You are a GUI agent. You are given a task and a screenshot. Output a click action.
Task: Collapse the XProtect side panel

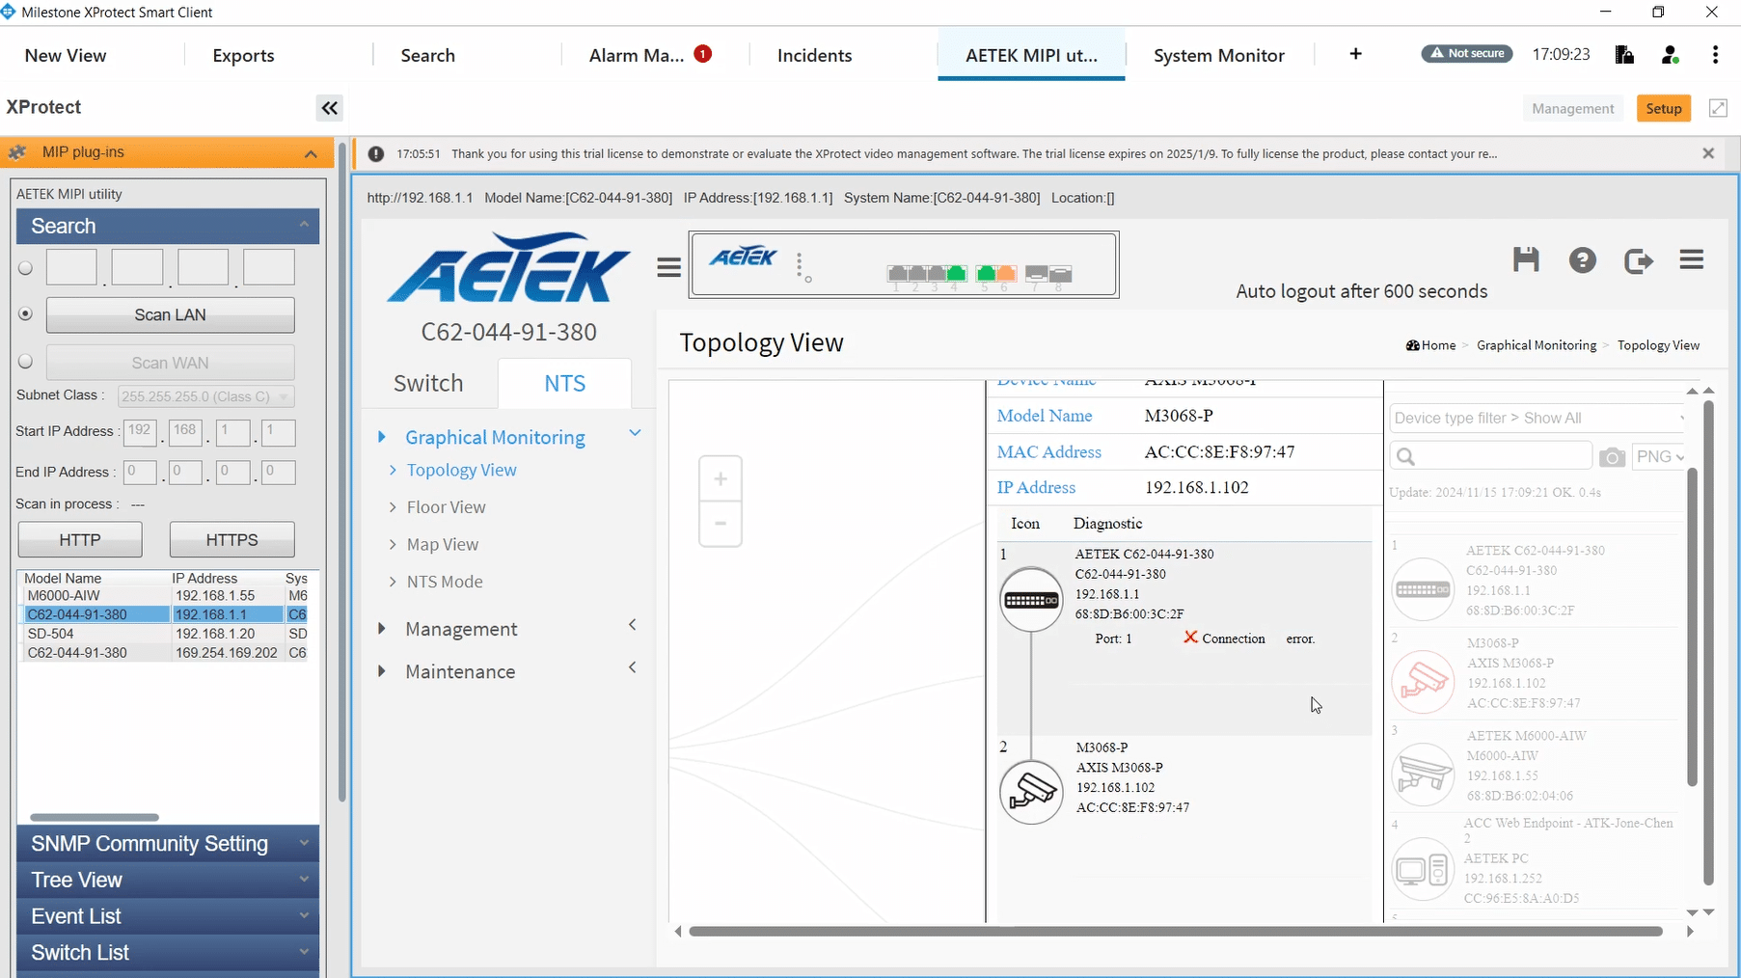(x=330, y=108)
